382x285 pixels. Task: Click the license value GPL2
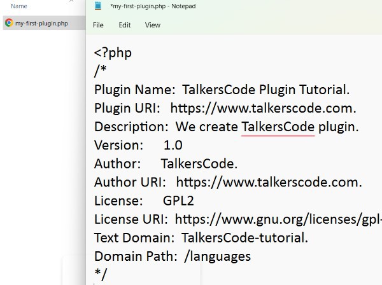tap(178, 201)
